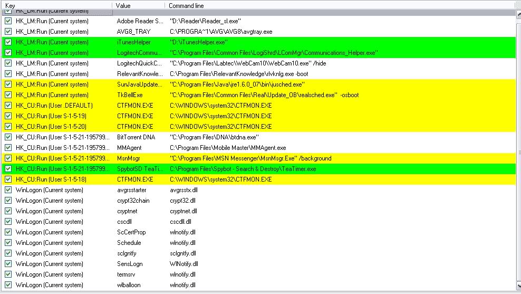Select the WlNotify.dll command line for SensLogn
This screenshot has width=521, height=294.
click(184, 264)
